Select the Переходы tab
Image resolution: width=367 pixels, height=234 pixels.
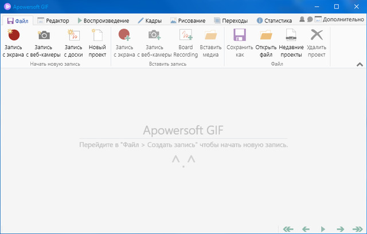coord(231,21)
